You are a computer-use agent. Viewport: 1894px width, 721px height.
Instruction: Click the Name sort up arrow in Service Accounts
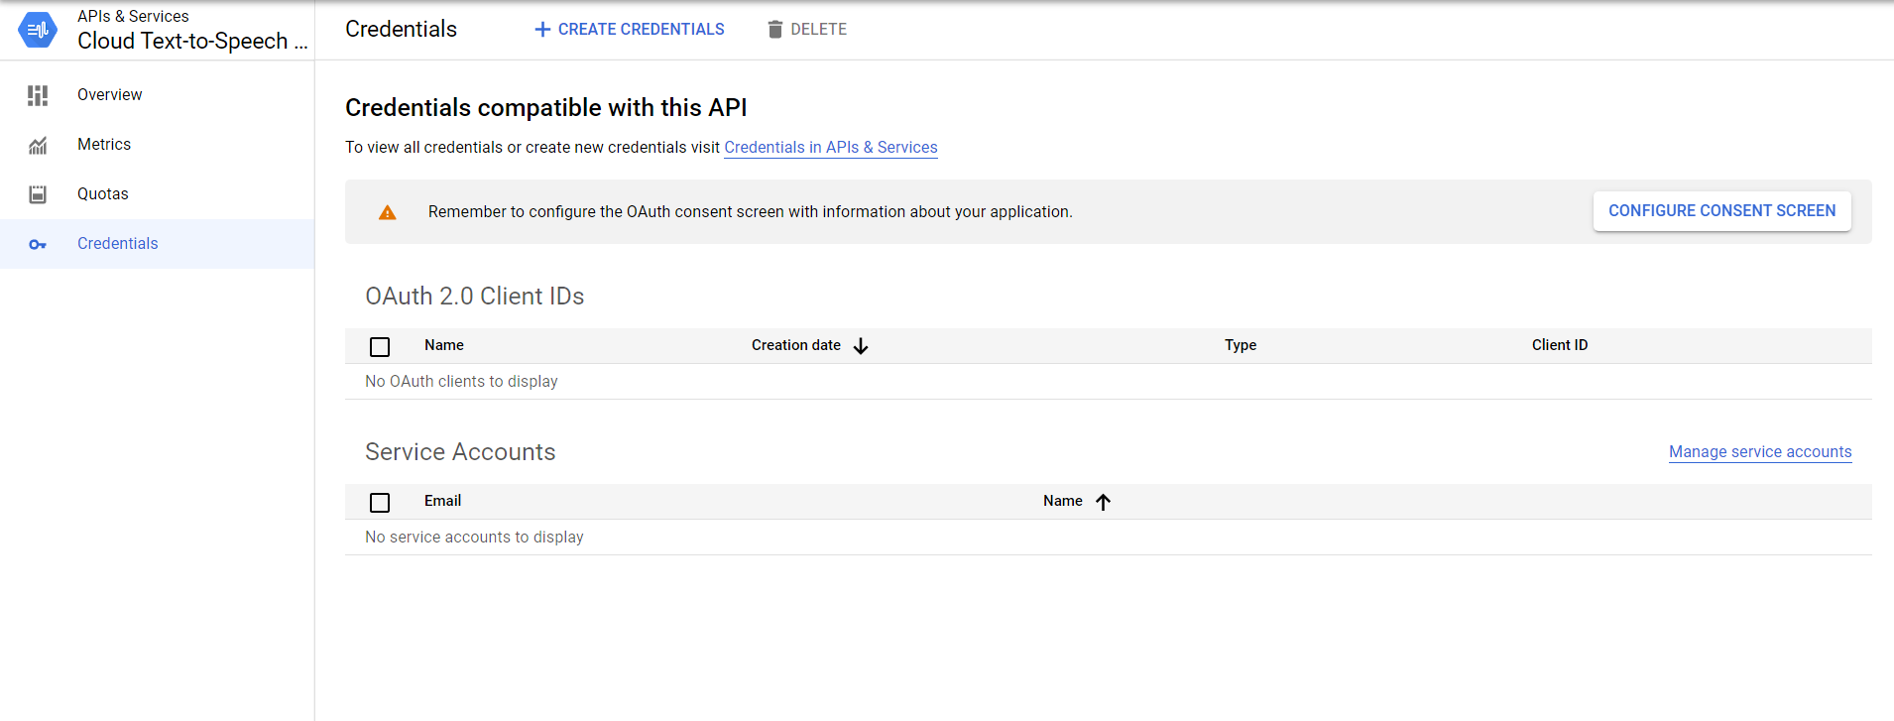point(1103,502)
